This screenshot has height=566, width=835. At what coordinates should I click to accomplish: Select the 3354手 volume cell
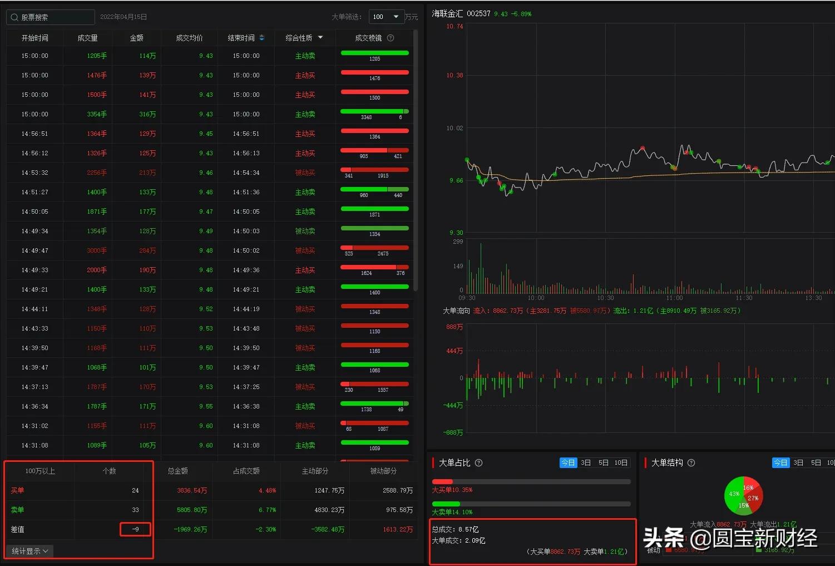(97, 114)
